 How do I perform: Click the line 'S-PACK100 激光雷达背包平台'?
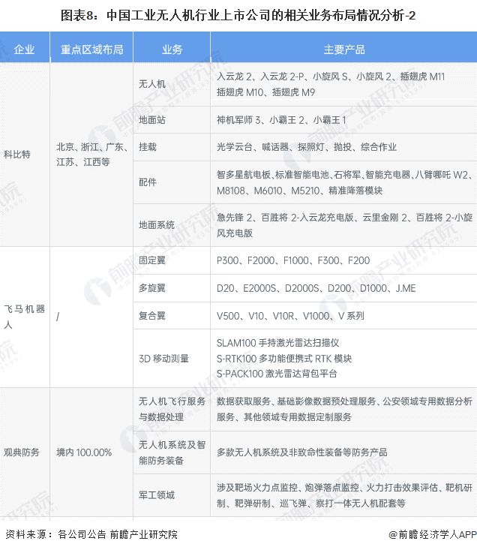pyautogui.click(x=277, y=374)
